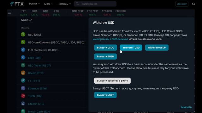This screenshot has height=113, width=202.
Task: Click Withdraw USDP button
Action: tap(157, 48)
